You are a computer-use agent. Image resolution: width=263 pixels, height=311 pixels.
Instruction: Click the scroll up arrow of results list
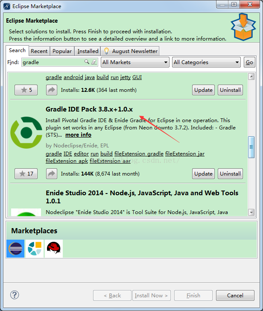pos(251,76)
